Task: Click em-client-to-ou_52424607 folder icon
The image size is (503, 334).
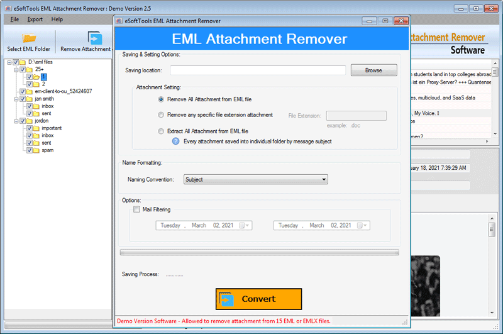Action: [30, 91]
